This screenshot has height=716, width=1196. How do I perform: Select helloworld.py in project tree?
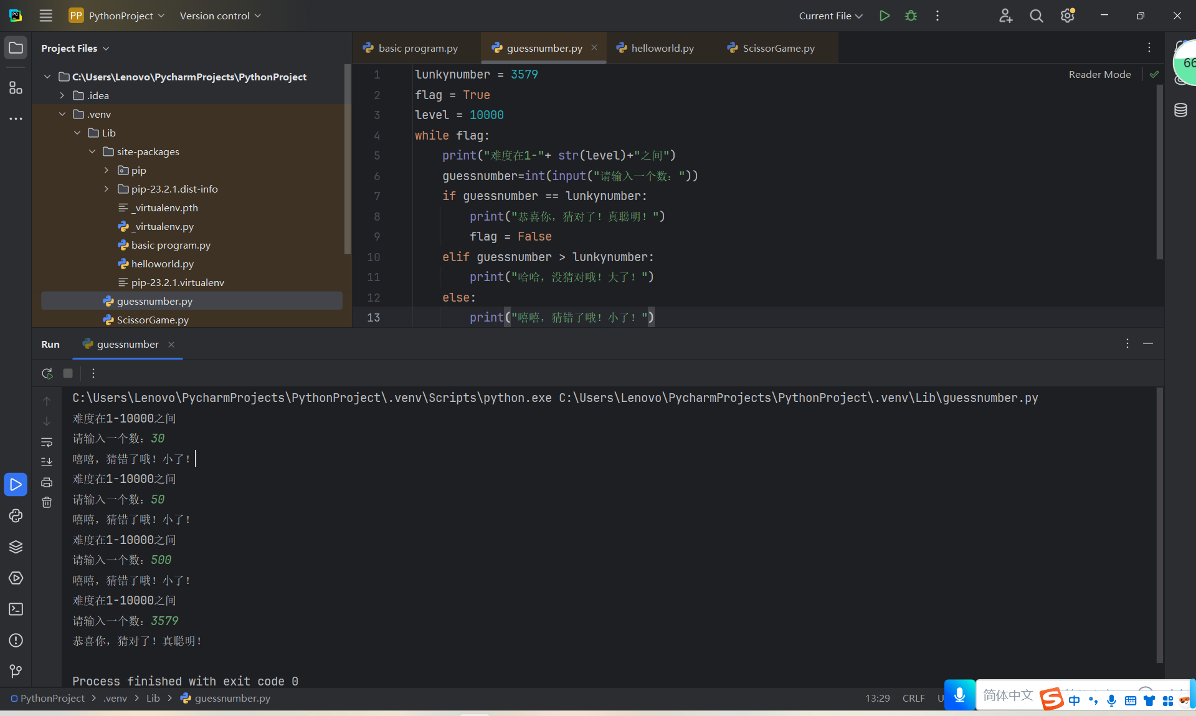162,264
